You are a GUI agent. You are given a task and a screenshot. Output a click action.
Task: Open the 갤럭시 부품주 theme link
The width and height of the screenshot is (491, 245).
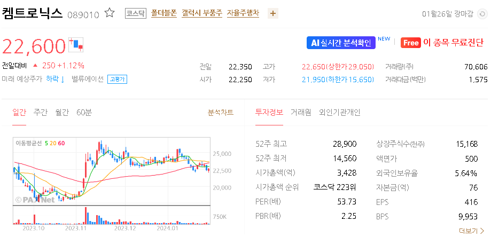tap(202, 13)
